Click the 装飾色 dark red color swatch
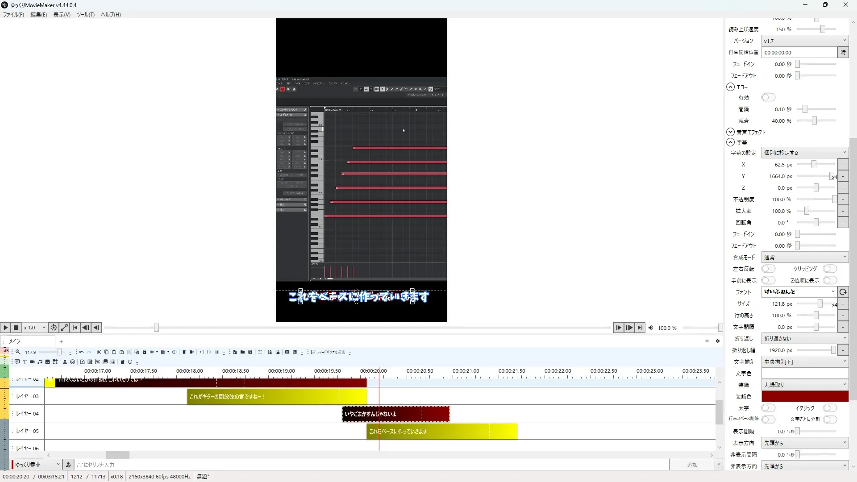 [x=804, y=396]
